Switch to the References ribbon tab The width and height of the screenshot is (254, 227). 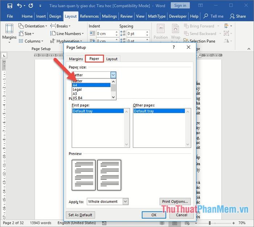click(x=89, y=16)
